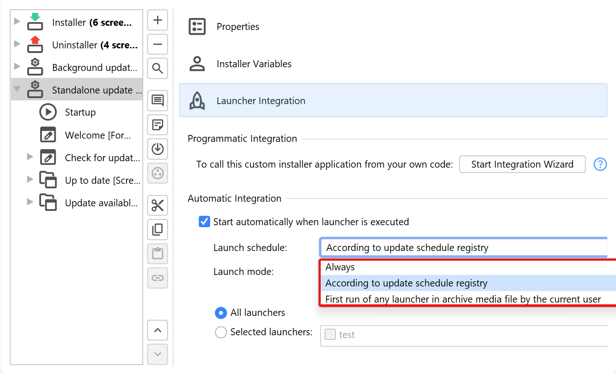Click the blue help question mark icon
Screen dimensions: 616x373
click(x=600, y=164)
